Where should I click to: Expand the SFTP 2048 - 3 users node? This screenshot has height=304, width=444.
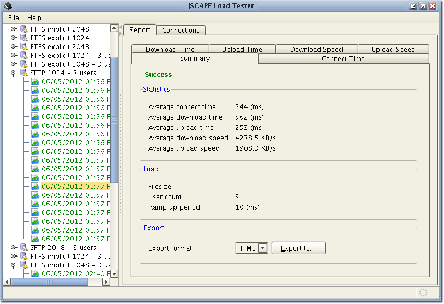[13, 248]
